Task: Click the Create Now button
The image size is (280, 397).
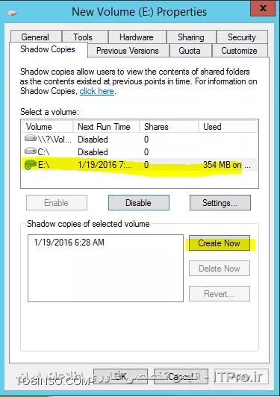Action: point(220,243)
